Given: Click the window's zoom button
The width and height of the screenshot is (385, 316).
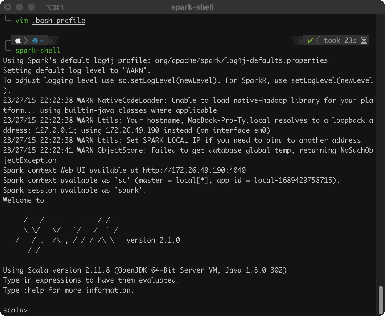Looking at the screenshot, I should click(31, 7).
